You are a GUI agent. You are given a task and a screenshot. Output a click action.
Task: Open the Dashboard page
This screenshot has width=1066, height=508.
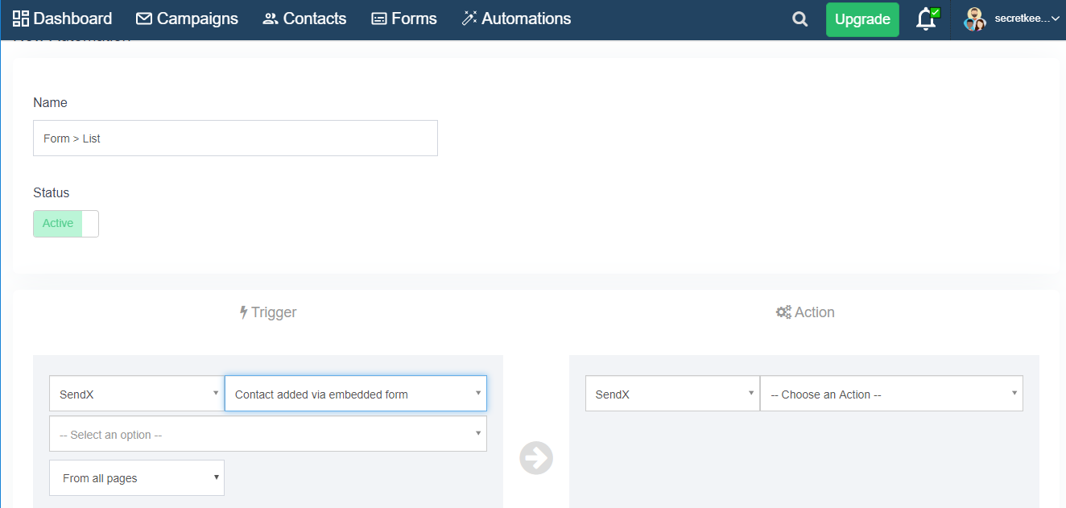[62, 19]
